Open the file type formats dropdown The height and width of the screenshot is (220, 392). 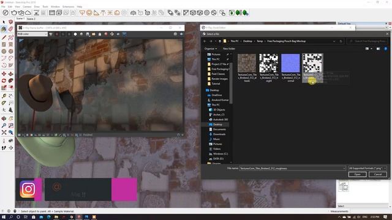[367, 169]
